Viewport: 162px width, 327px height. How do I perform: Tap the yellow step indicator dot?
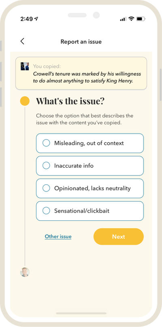25,101
